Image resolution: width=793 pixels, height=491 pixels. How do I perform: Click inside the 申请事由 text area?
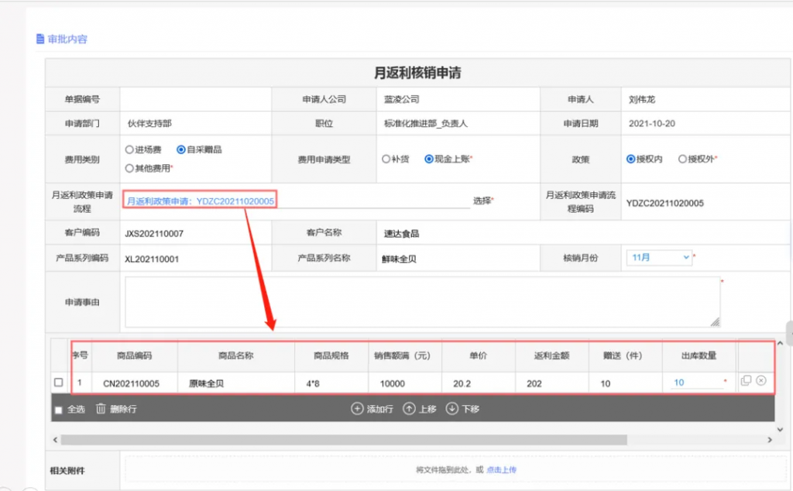tap(422, 302)
